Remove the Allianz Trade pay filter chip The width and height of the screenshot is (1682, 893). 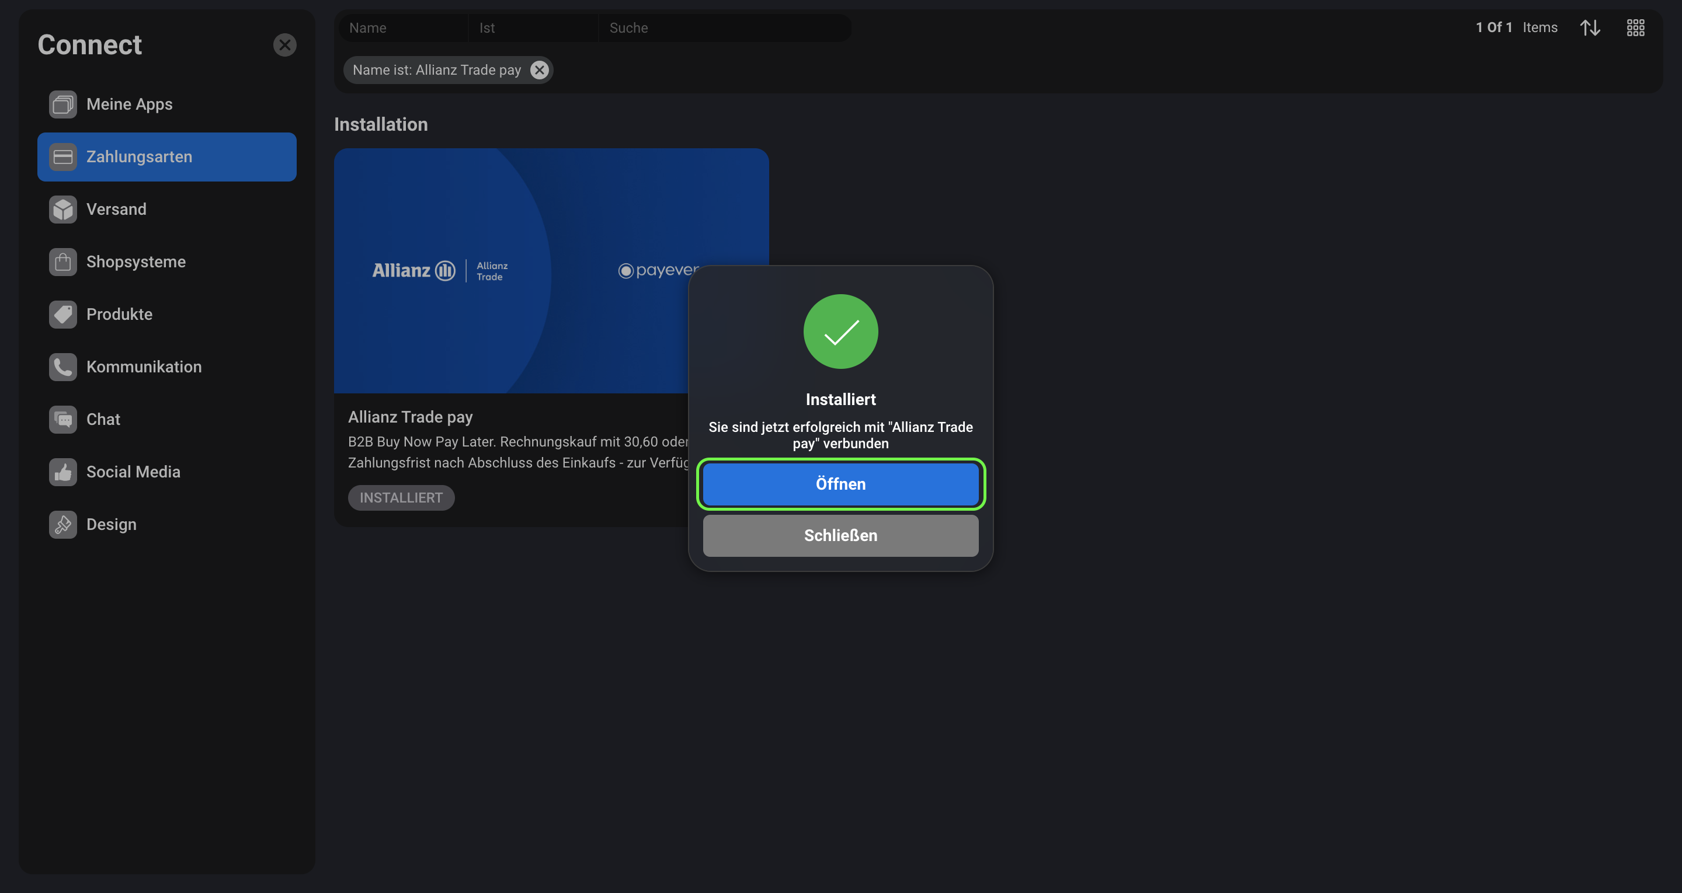[x=539, y=70]
